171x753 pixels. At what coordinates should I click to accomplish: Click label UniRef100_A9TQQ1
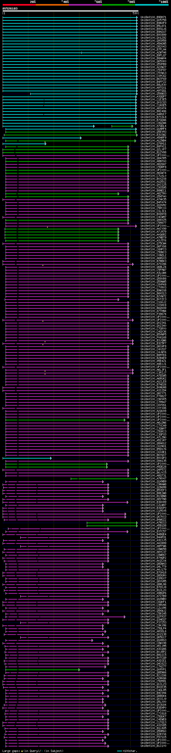pos(153,91)
